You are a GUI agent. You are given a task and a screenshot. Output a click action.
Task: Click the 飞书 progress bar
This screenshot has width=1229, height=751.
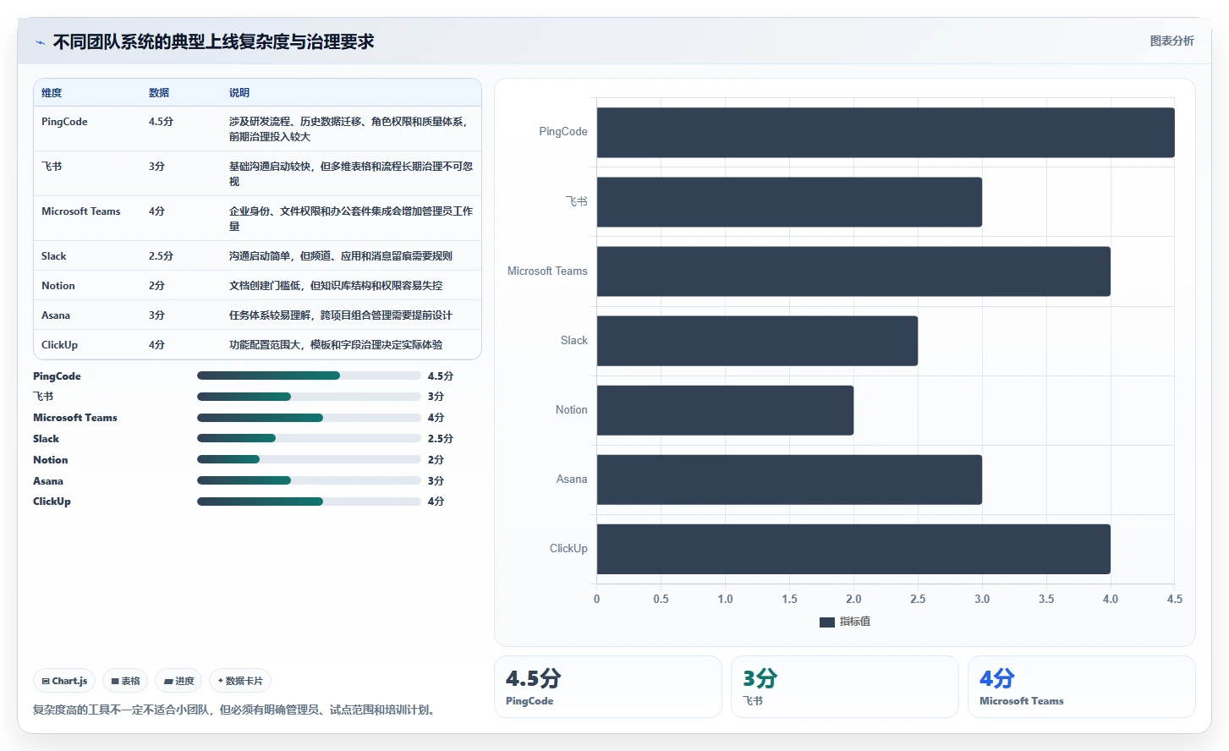(309, 397)
